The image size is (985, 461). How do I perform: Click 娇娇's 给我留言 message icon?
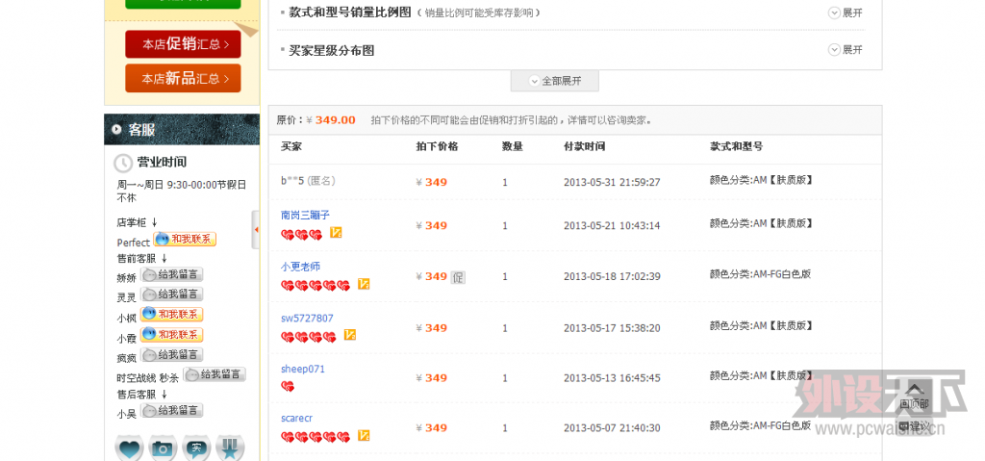[171, 275]
